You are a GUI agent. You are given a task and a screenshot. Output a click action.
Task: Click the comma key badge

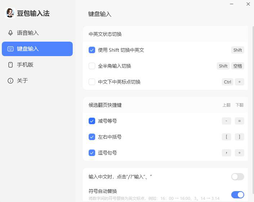tap(227, 153)
